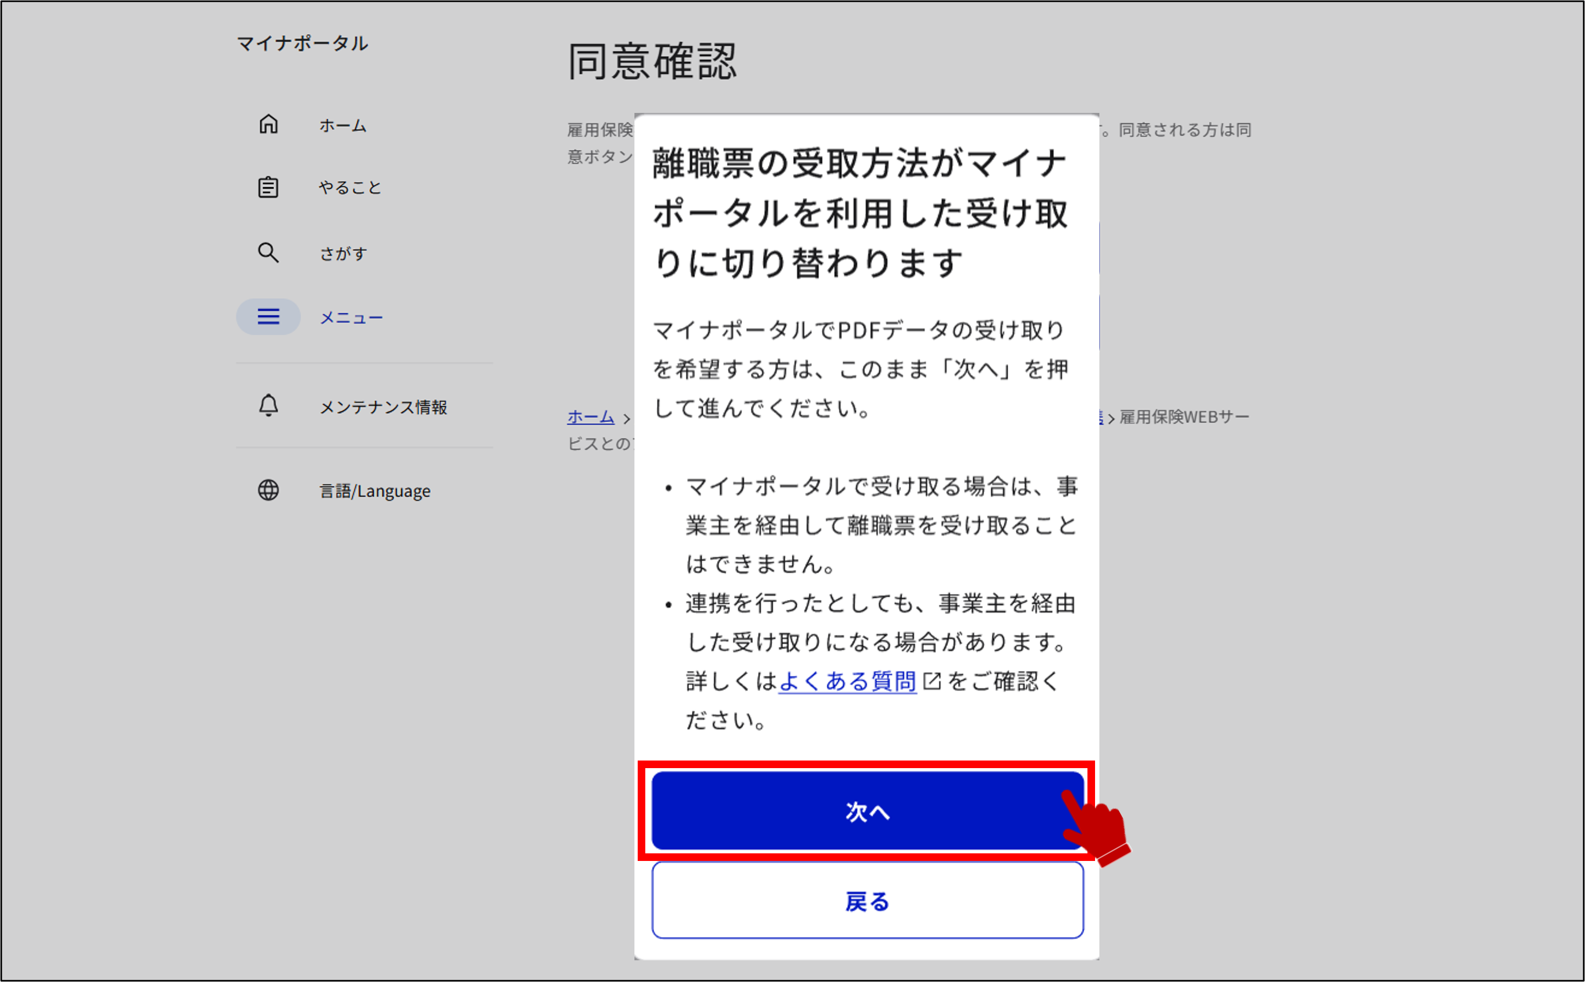
Task: Click the blue 次へ button
Action: tap(867, 810)
